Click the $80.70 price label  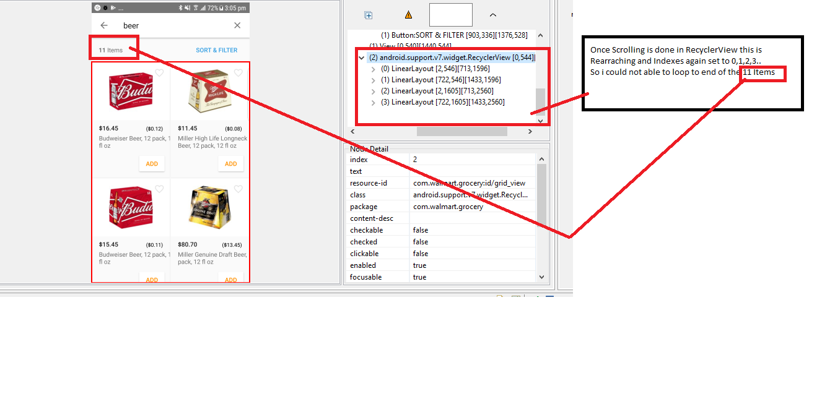[187, 244]
